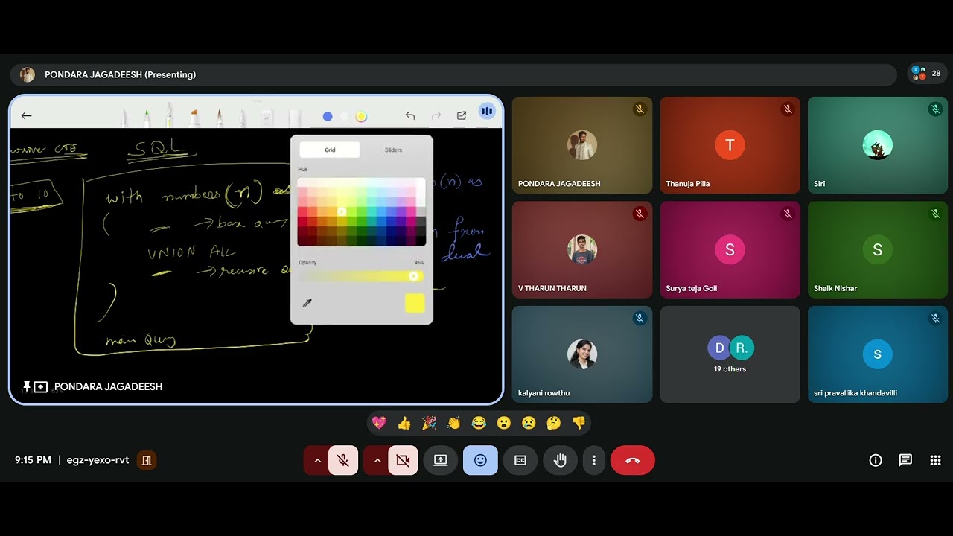This screenshot has width=953, height=536.
Task: Toggle the raise hand button
Action: (x=560, y=460)
